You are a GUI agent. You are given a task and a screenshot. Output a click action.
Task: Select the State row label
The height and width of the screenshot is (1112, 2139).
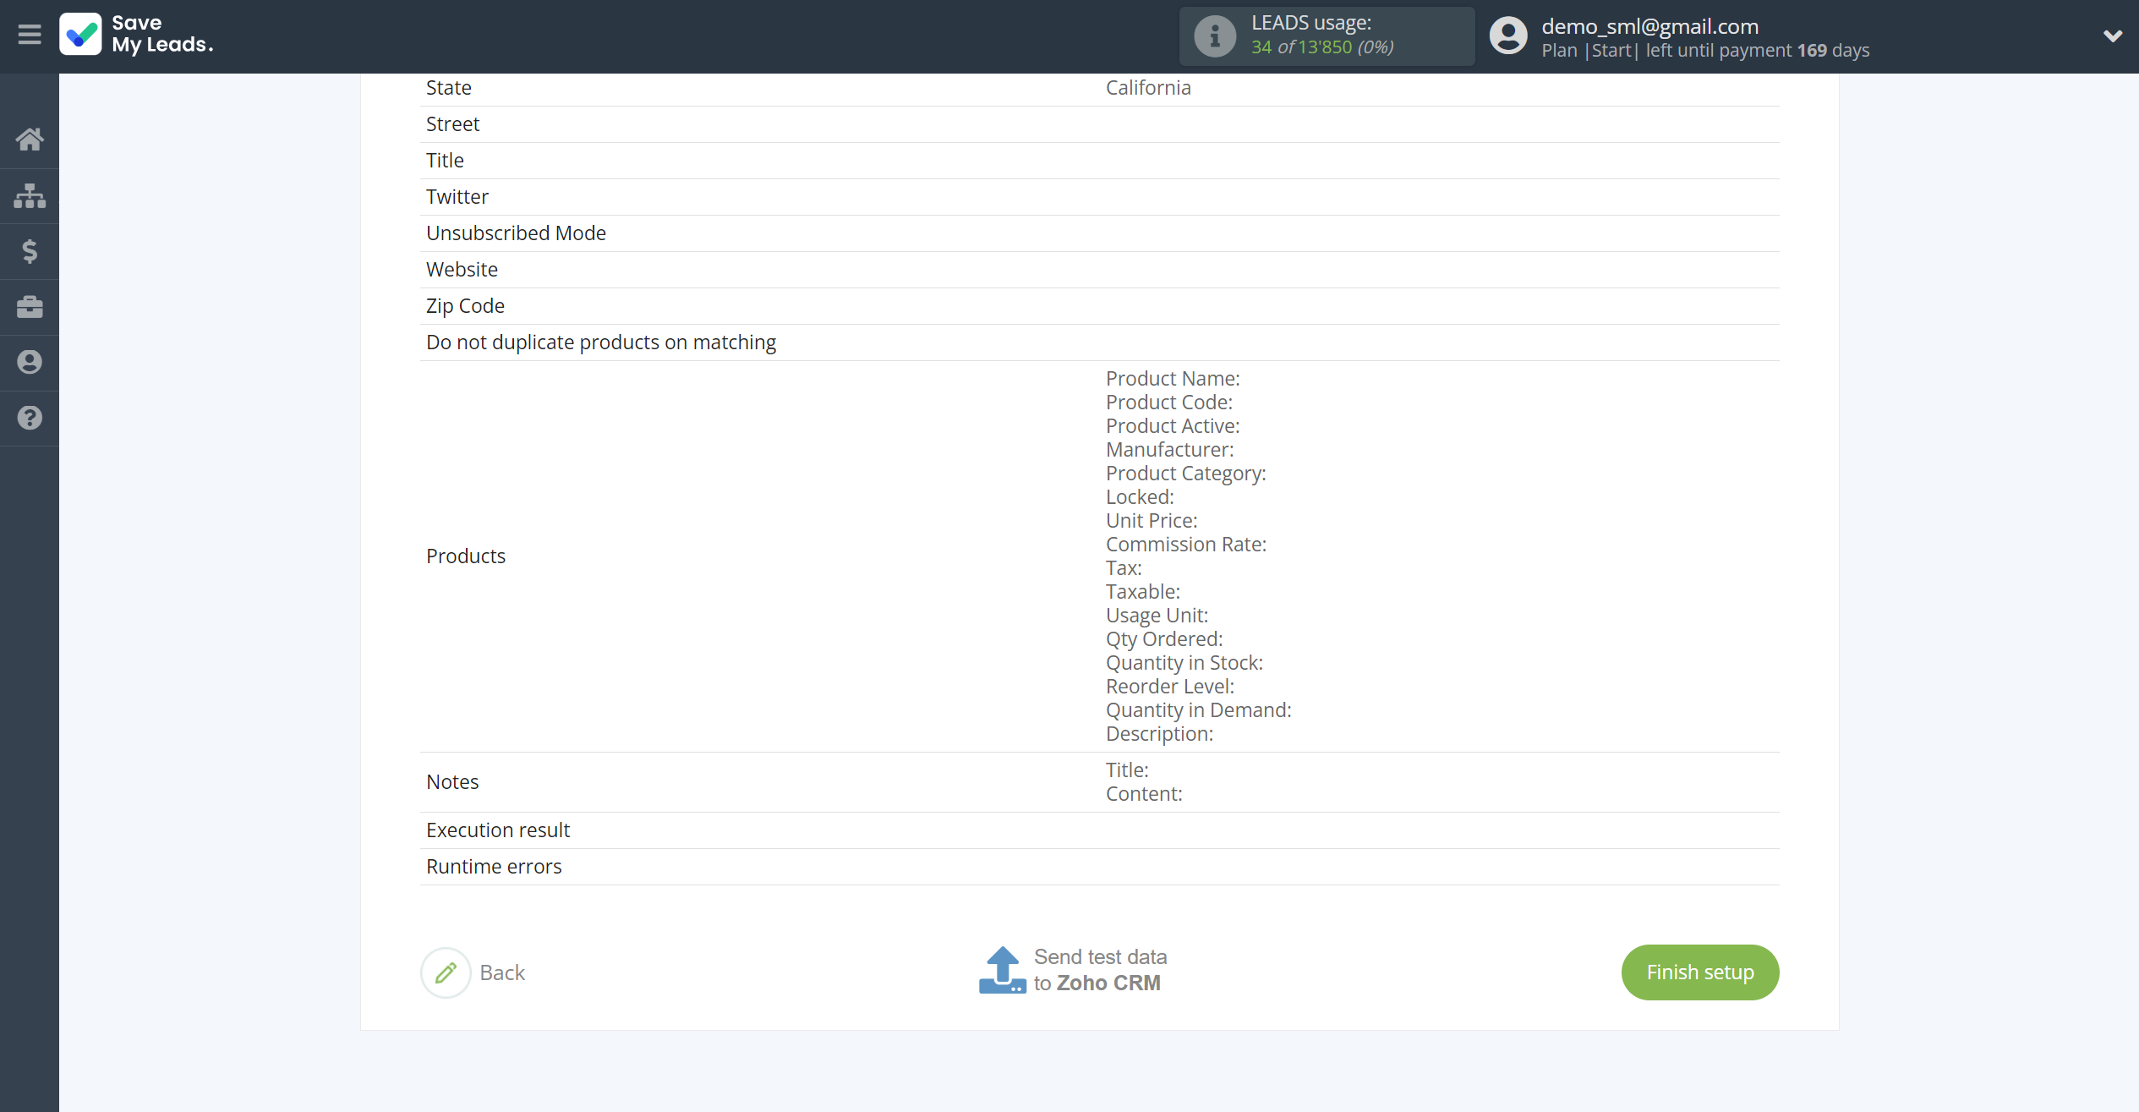[x=449, y=88]
